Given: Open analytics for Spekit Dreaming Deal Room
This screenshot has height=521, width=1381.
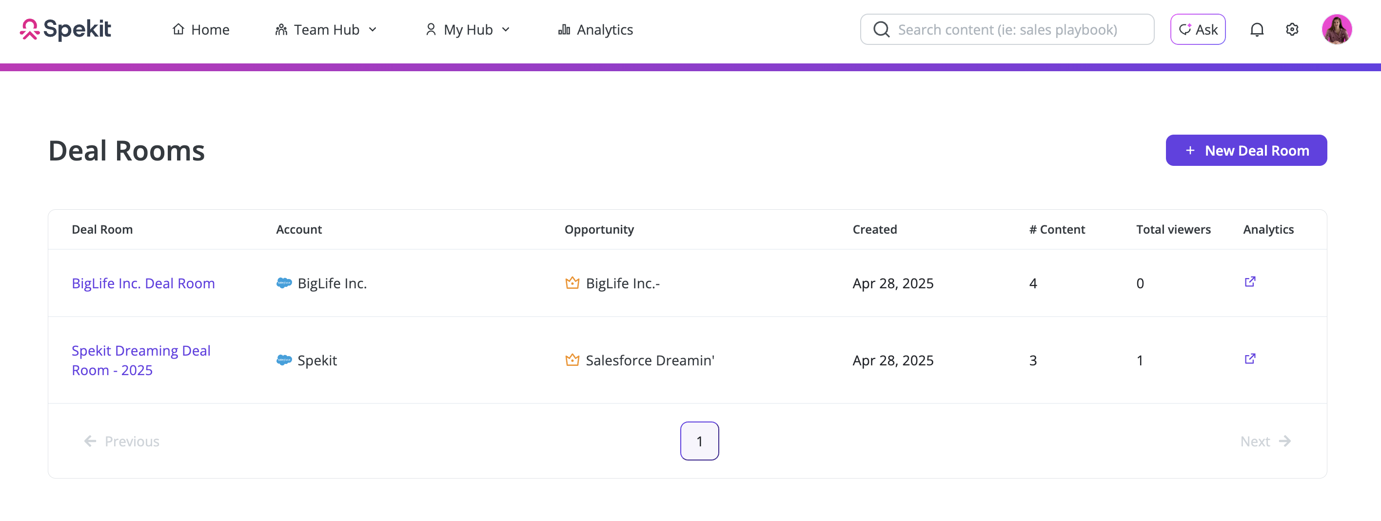Looking at the screenshot, I should pos(1250,359).
